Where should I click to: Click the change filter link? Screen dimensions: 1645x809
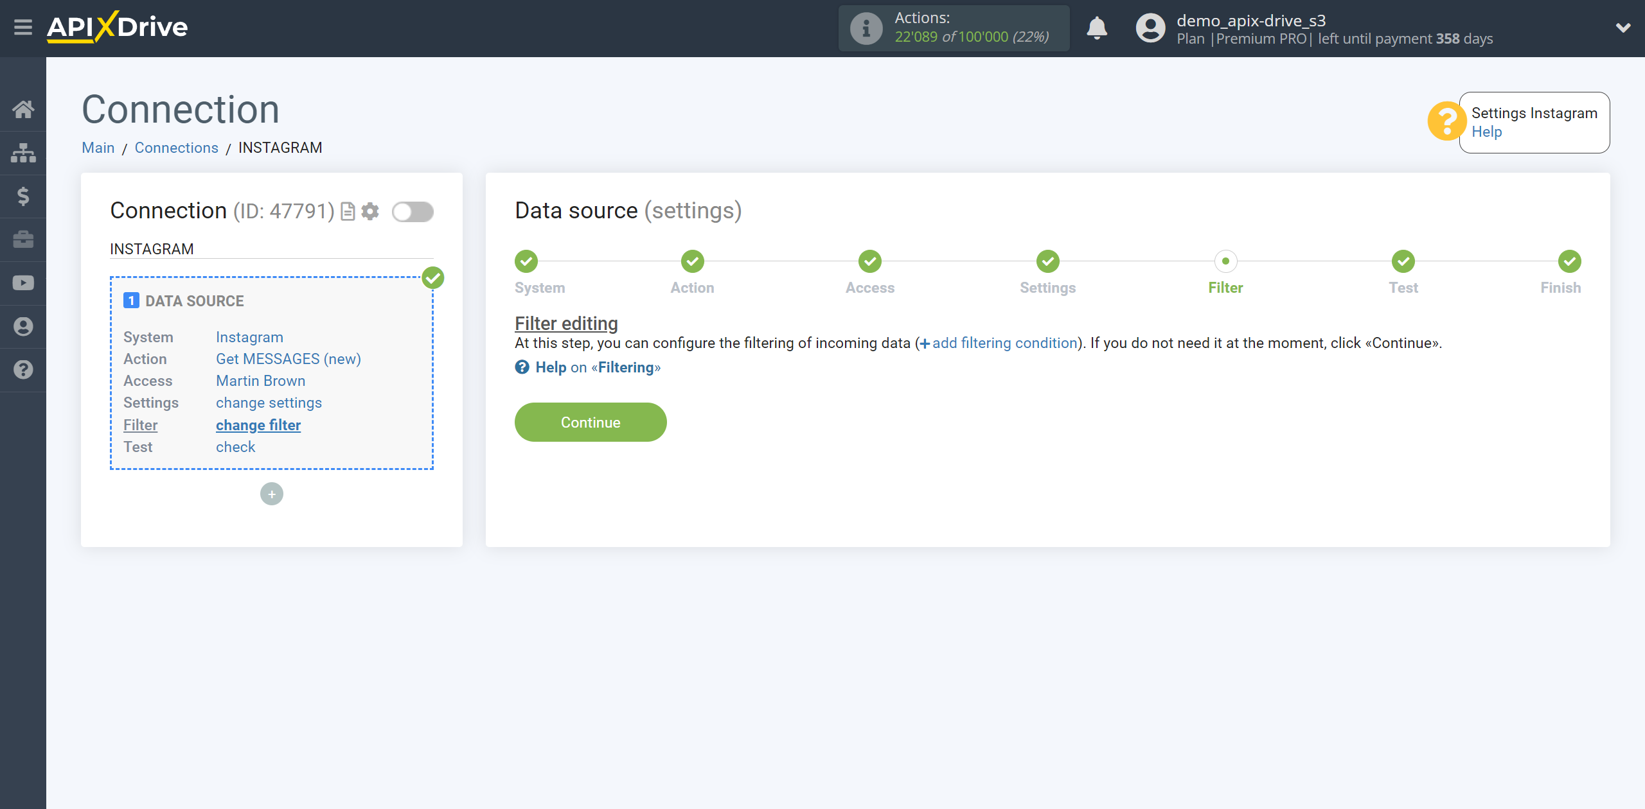point(258,424)
